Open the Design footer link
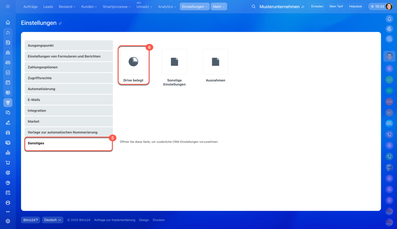397x229 pixels. click(144, 220)
